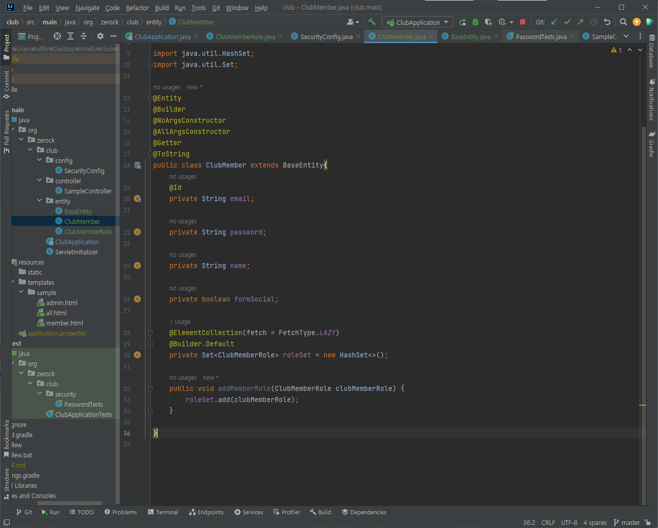Screen dimensions: 658x528
Task: Open the user account dropdown in toolbar
Action: [x=353, y=22]
